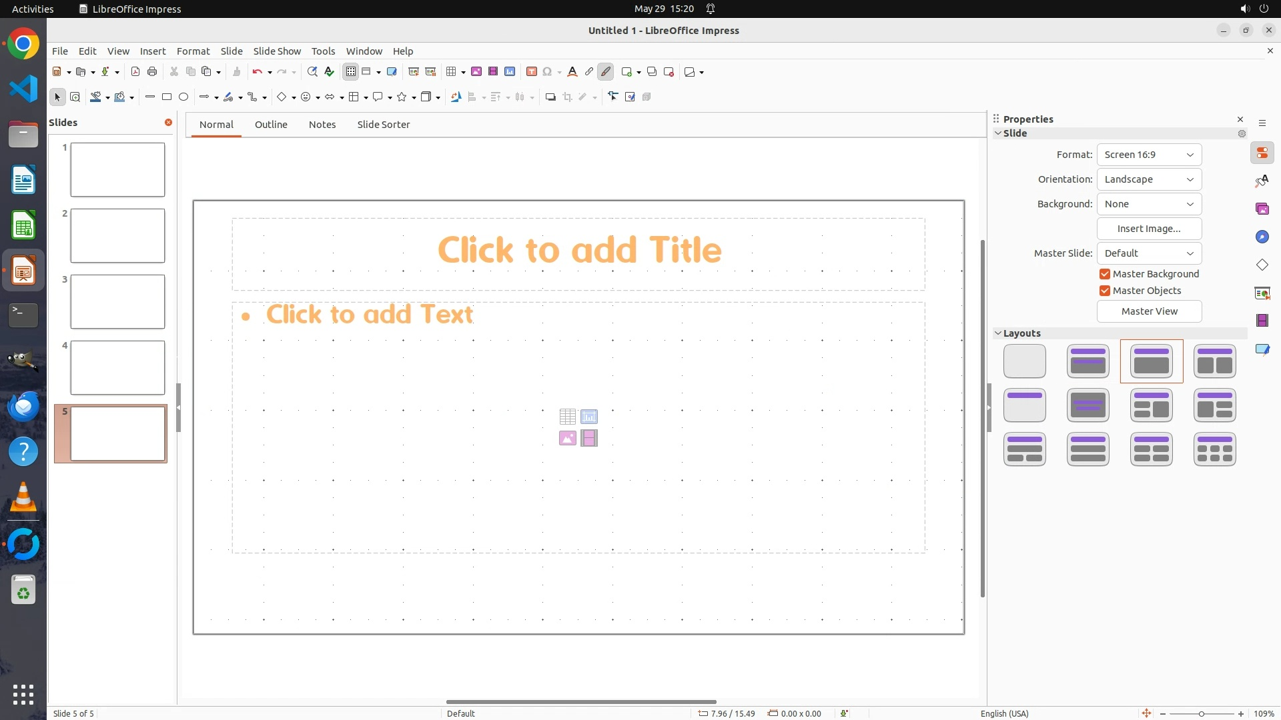Click the Print icon in the toolbar
Image resolution: width=1281 pixels, height=720 pixels.
click(152, 72)
